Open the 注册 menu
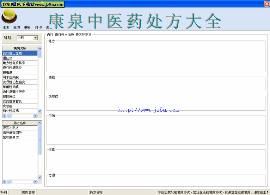This screenshot has height=195, width=270. (6, 27)
